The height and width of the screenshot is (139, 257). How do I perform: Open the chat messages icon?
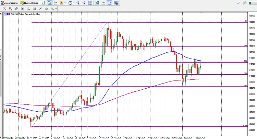(245, 3)
